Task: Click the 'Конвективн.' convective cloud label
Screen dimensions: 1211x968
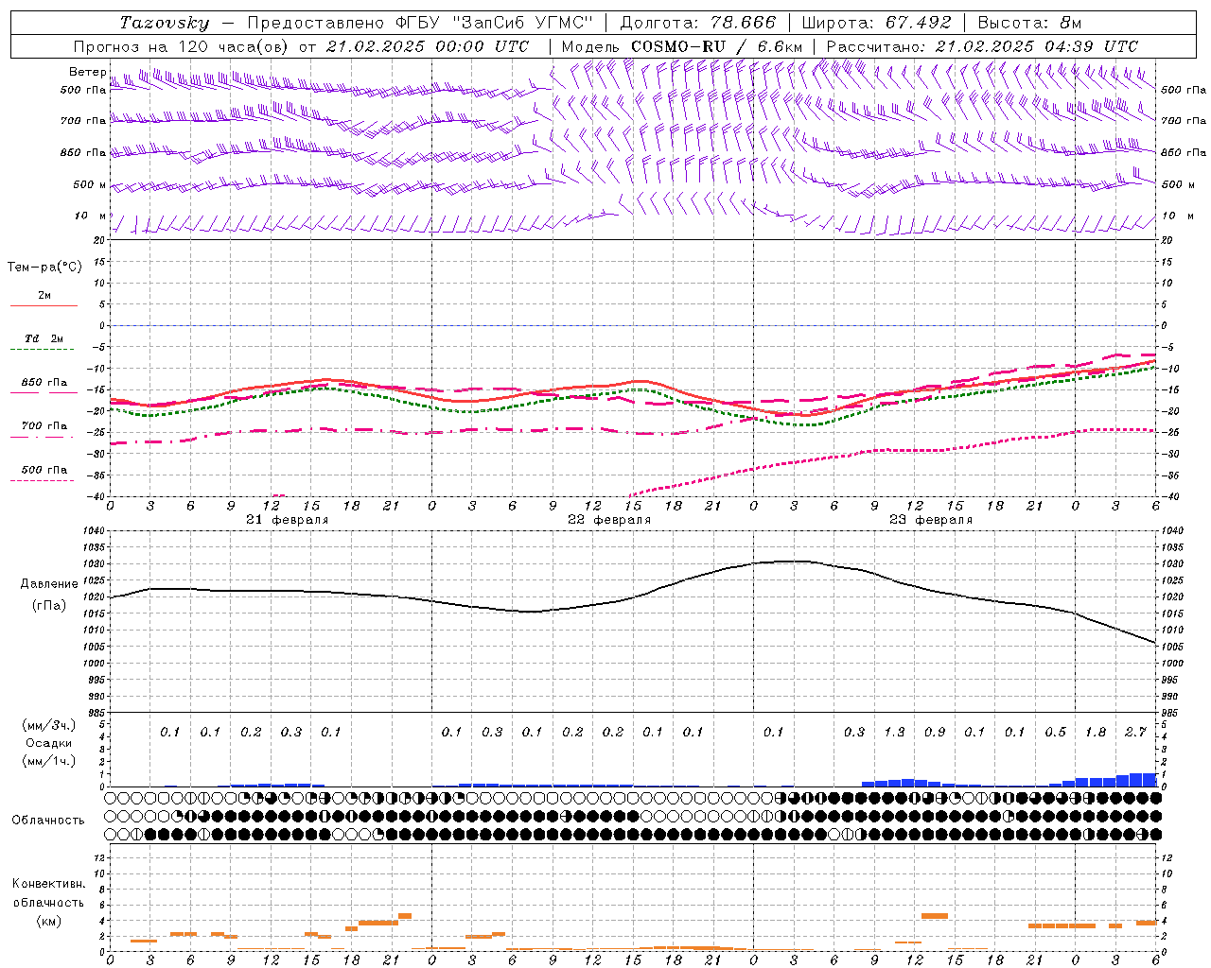Action: (x=49, y=884)
